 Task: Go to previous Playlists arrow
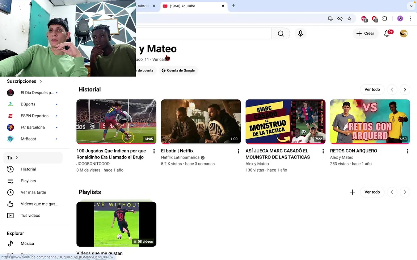coord(392,192)
